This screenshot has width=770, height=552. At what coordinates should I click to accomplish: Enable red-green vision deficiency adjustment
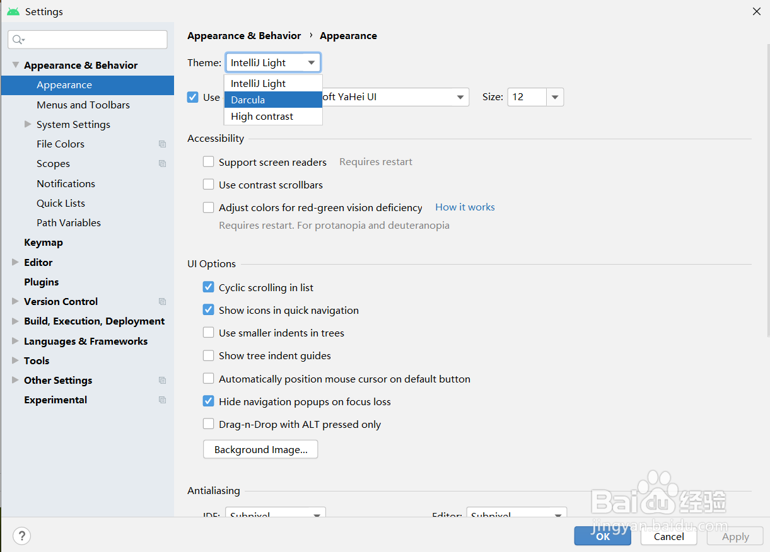208,207
